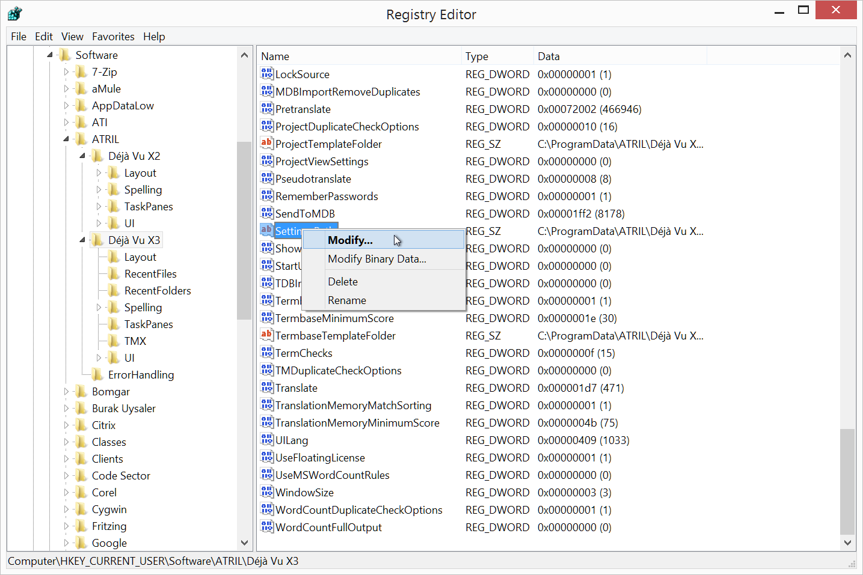Click the LockSource DWORD value icon
This screenshot has height=575, width=863.
(267, 74)
